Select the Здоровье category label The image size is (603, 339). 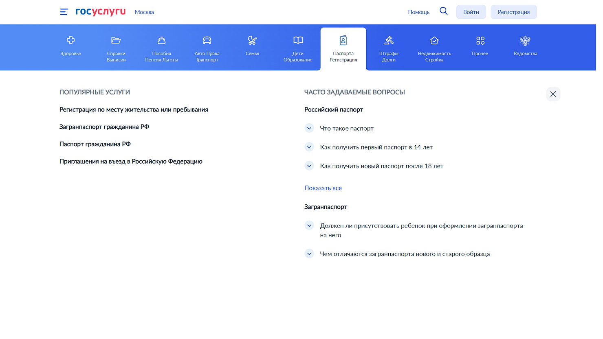(71, 54)
